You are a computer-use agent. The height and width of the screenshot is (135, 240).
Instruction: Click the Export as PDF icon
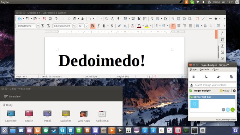pos(44,19)
